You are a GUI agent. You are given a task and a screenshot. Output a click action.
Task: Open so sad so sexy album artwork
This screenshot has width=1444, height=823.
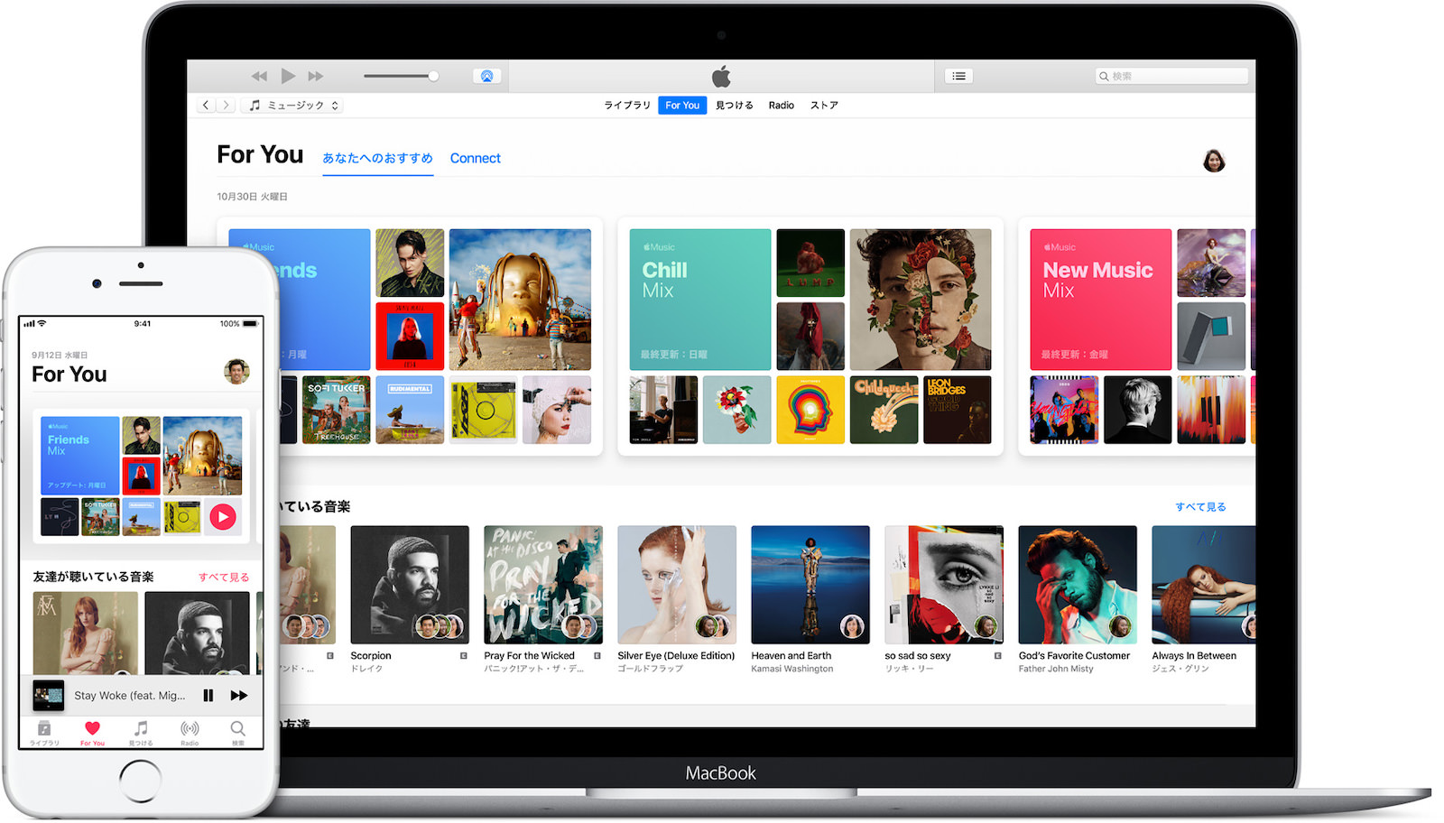click(944, 585)
